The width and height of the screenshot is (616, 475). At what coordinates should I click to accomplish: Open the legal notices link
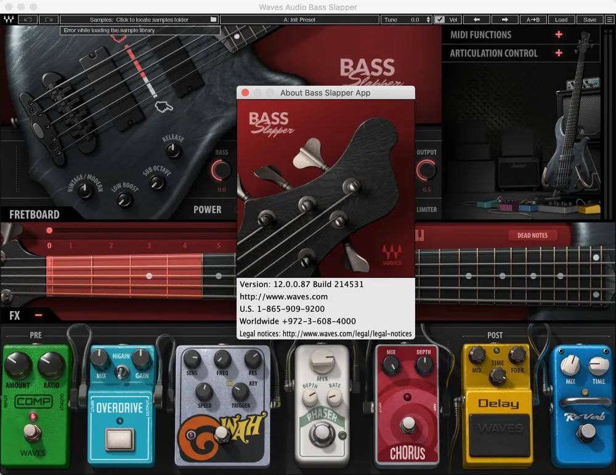[x=347, y=333]
